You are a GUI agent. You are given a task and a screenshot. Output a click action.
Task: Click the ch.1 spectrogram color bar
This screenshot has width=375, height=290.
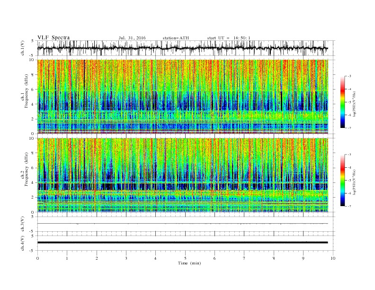tap(342, 102)
